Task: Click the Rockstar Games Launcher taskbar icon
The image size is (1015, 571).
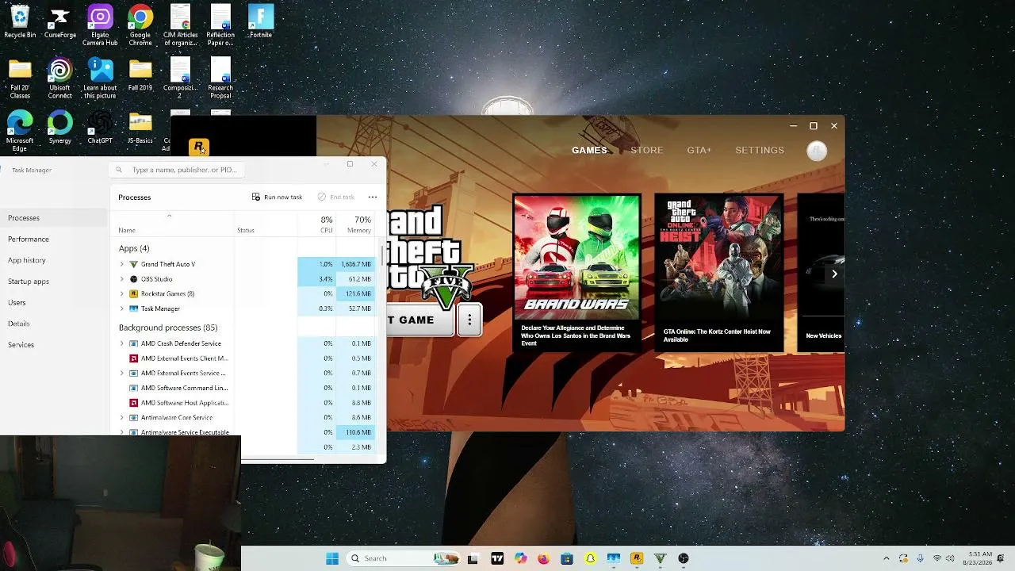Action: pyautogui.click(x=637, y=558)
